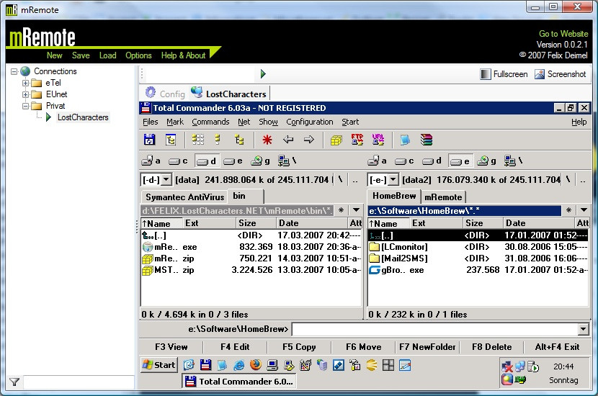Open the Start menu in Total Commander menubar
The image size is (598, 396).
[350, 122]
